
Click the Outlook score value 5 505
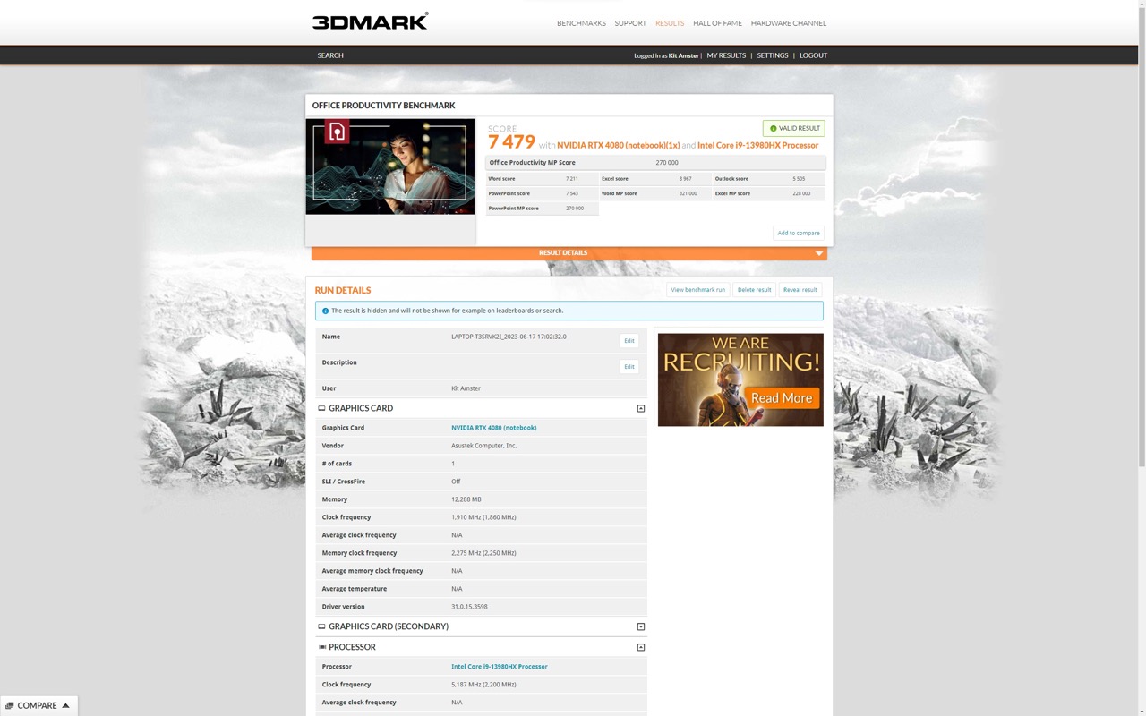(799, 179)
